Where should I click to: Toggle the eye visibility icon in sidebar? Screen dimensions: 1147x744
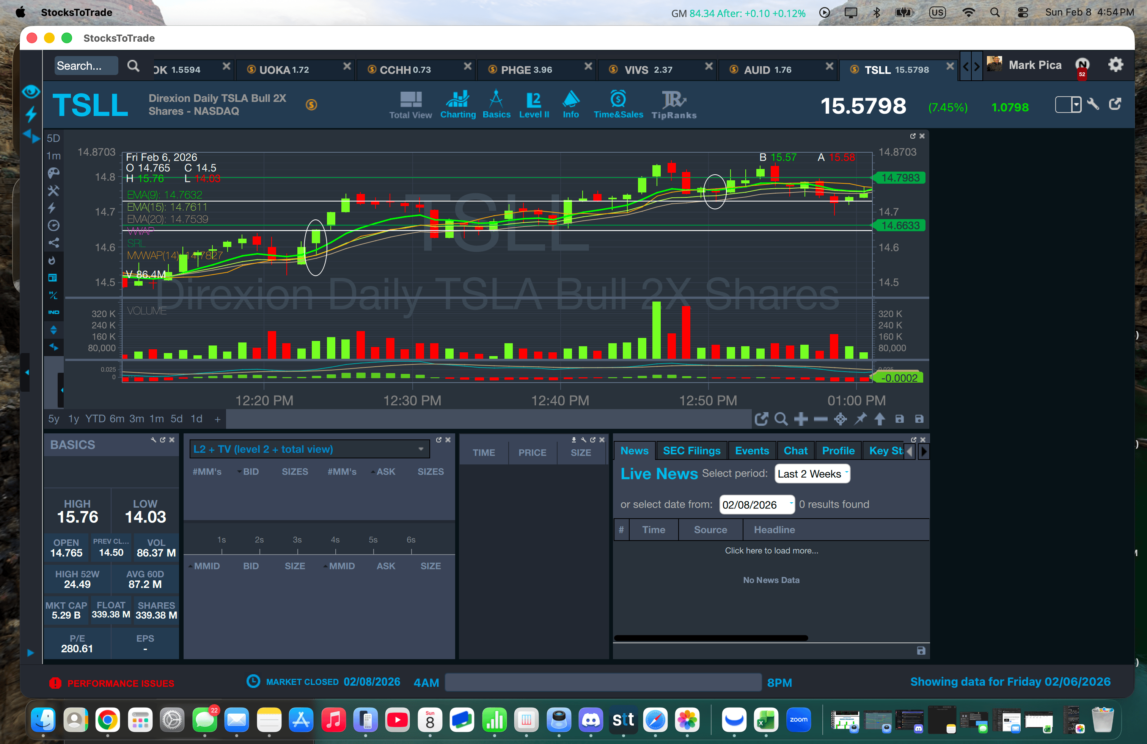tap(31, 91)
